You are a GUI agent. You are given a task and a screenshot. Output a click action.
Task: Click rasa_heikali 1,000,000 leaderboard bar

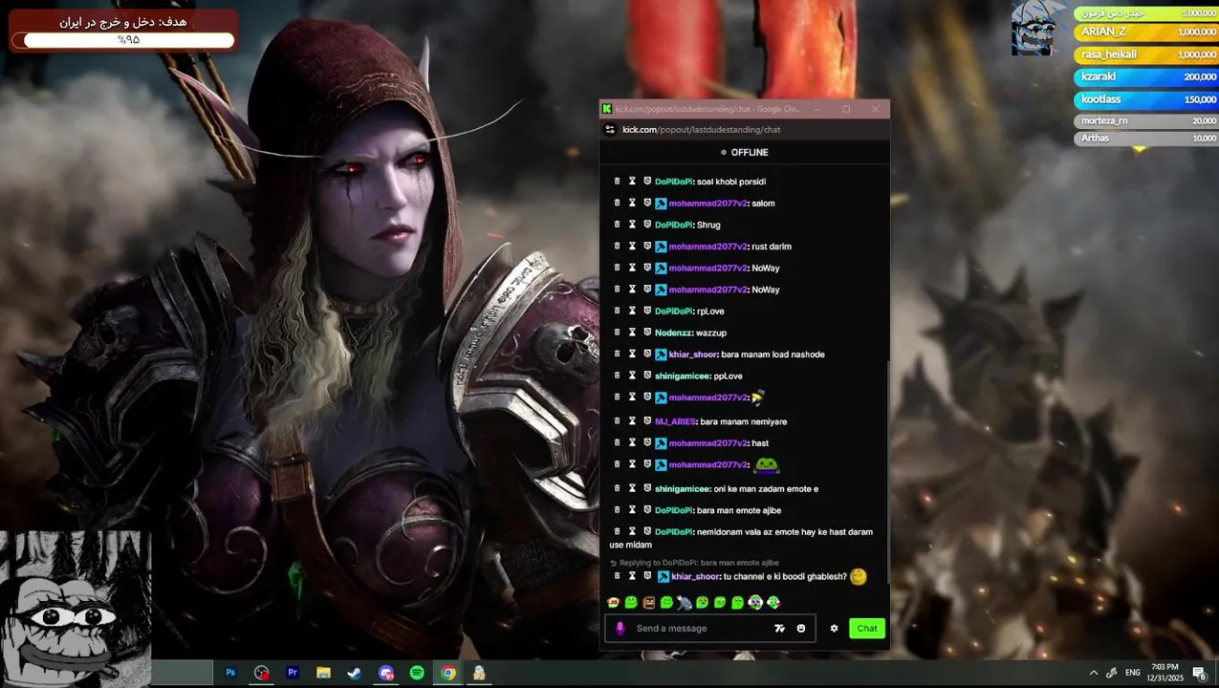[1146, 54]
